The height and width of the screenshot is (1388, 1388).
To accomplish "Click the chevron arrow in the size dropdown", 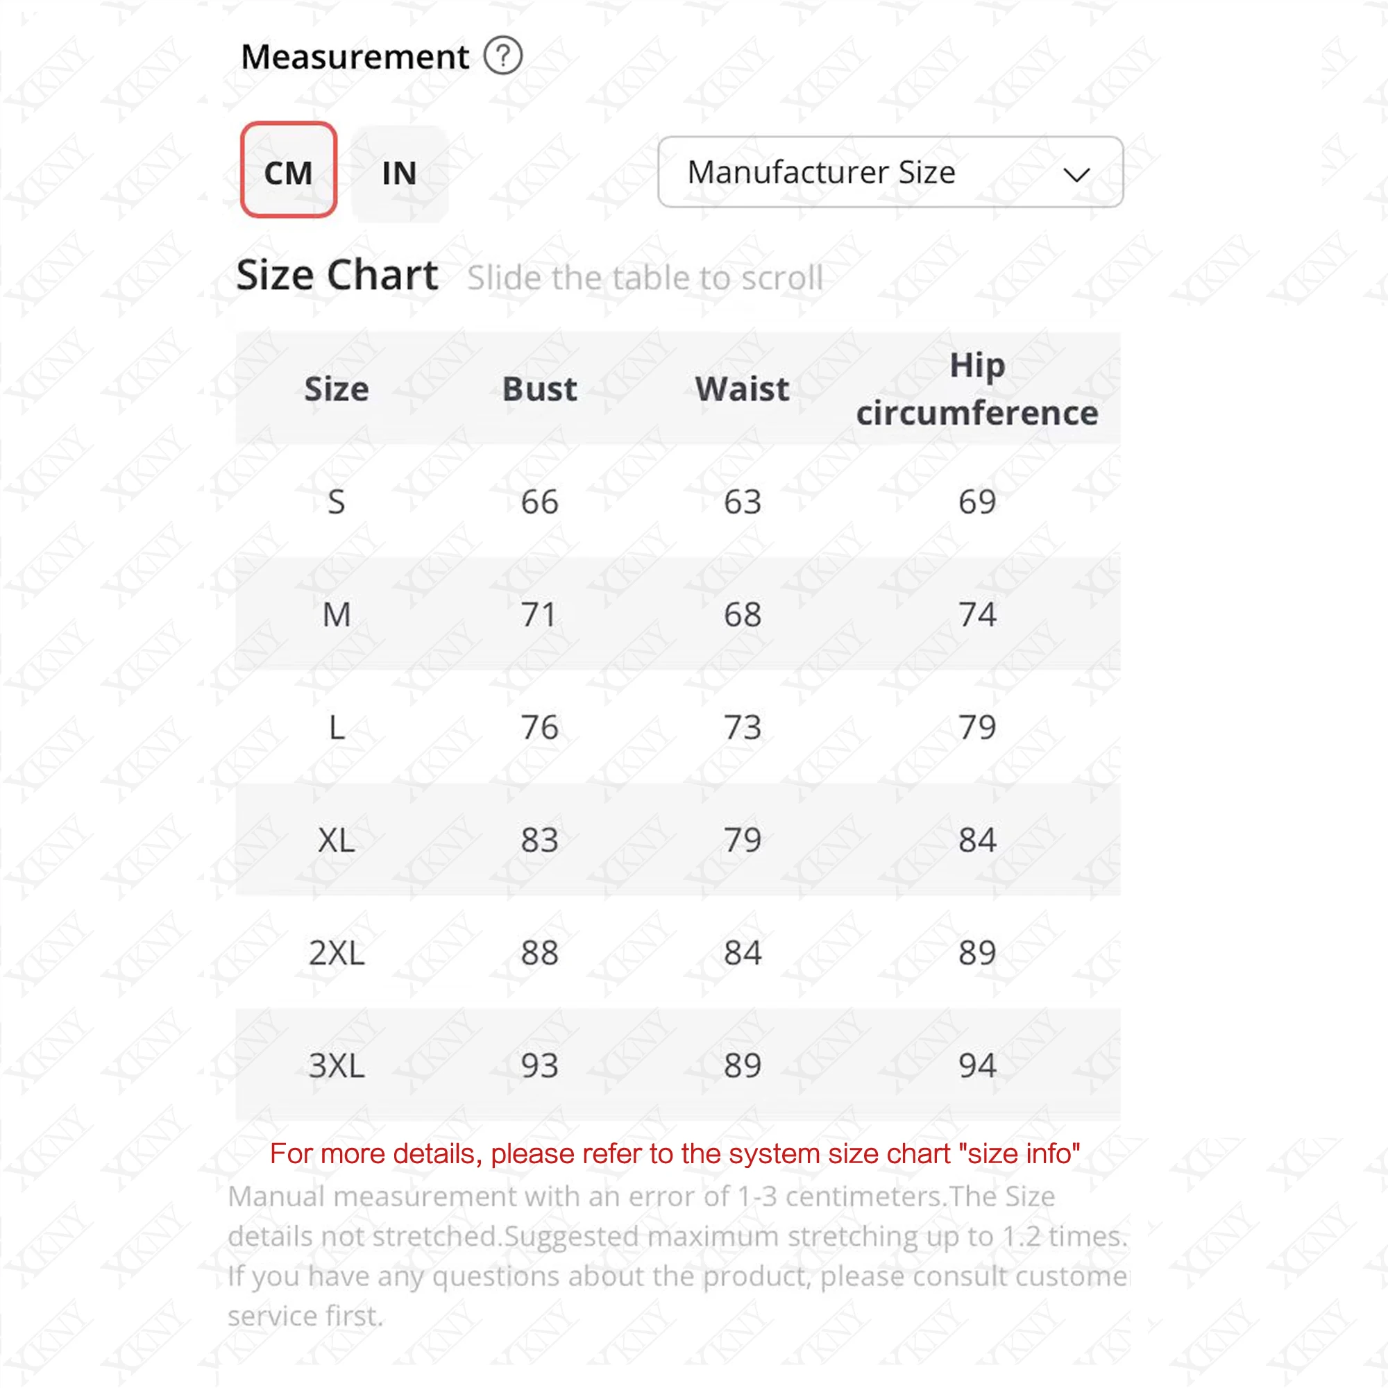I will coord(1076,175).
